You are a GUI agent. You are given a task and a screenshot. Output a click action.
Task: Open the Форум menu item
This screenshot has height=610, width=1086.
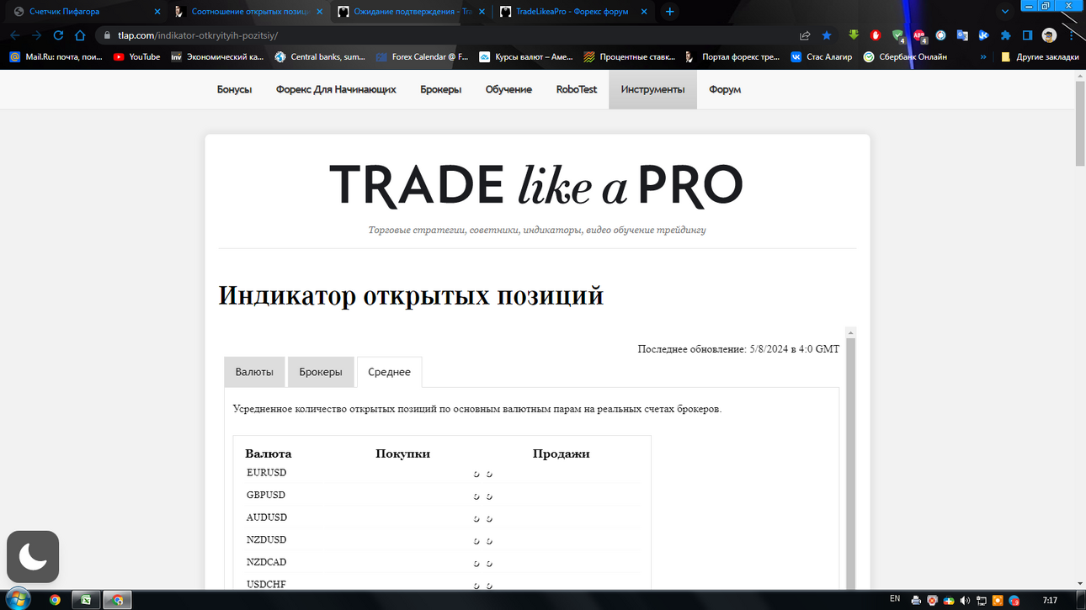pyautogui.click(x=725, y=89)
